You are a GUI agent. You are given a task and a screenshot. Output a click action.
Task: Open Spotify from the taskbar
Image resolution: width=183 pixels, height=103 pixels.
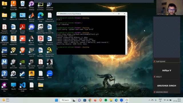[106, 100]
